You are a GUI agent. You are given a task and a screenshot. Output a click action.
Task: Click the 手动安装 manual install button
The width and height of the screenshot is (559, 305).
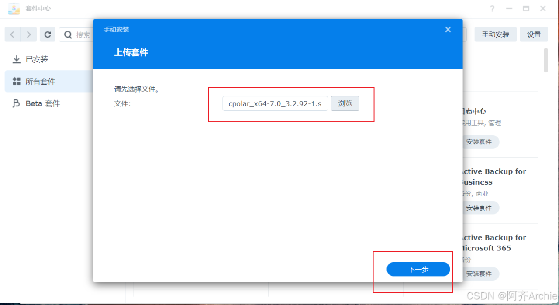click(495, 34)
